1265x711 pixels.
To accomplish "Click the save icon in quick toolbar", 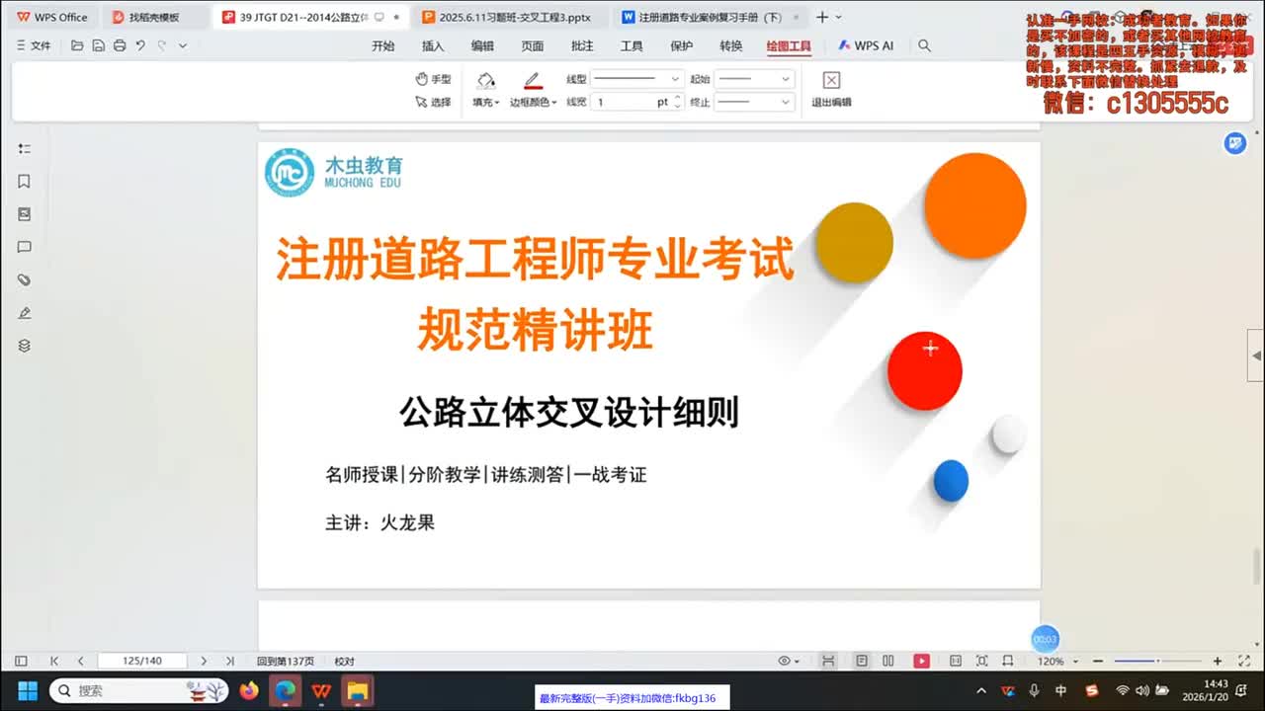I will click(x=98, y=45).
